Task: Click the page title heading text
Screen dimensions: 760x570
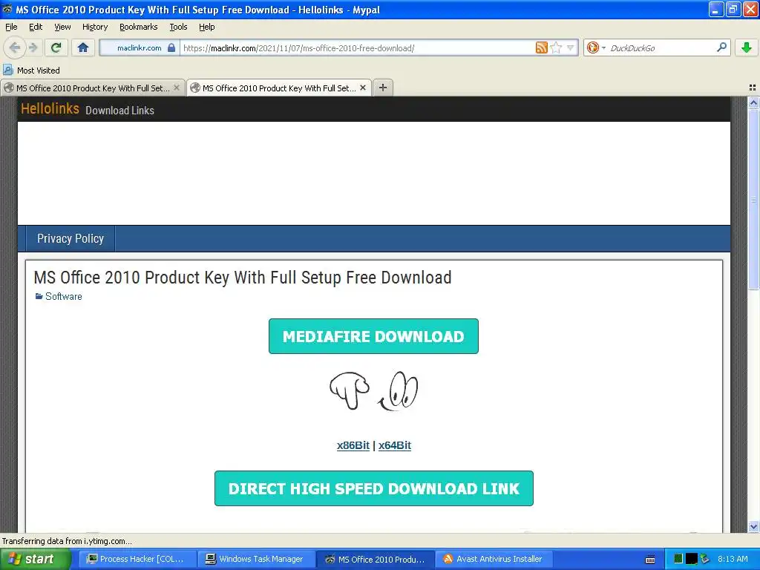Action: [243, 278]
